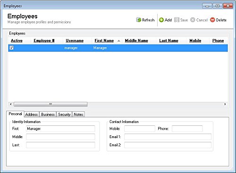This screenshot has width=236, height=173.
Task: Click the Email 2 input field
Action: [x=168, y=145]
